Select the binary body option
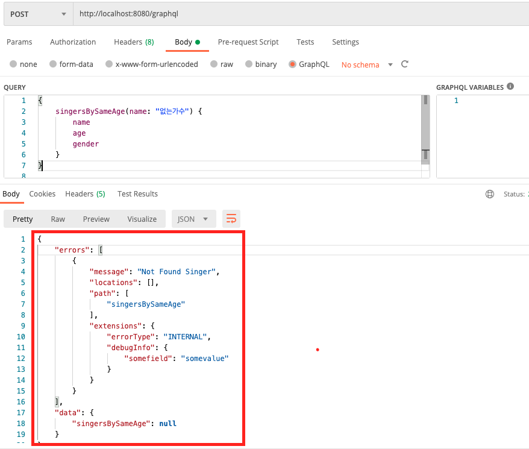 coord(261,64)
